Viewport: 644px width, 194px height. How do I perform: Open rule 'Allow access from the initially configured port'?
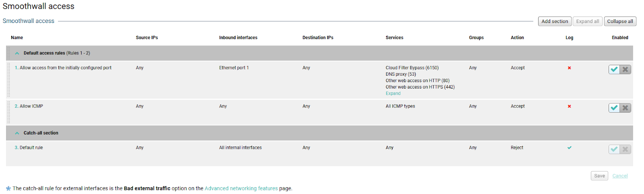[x=65, y=68]
